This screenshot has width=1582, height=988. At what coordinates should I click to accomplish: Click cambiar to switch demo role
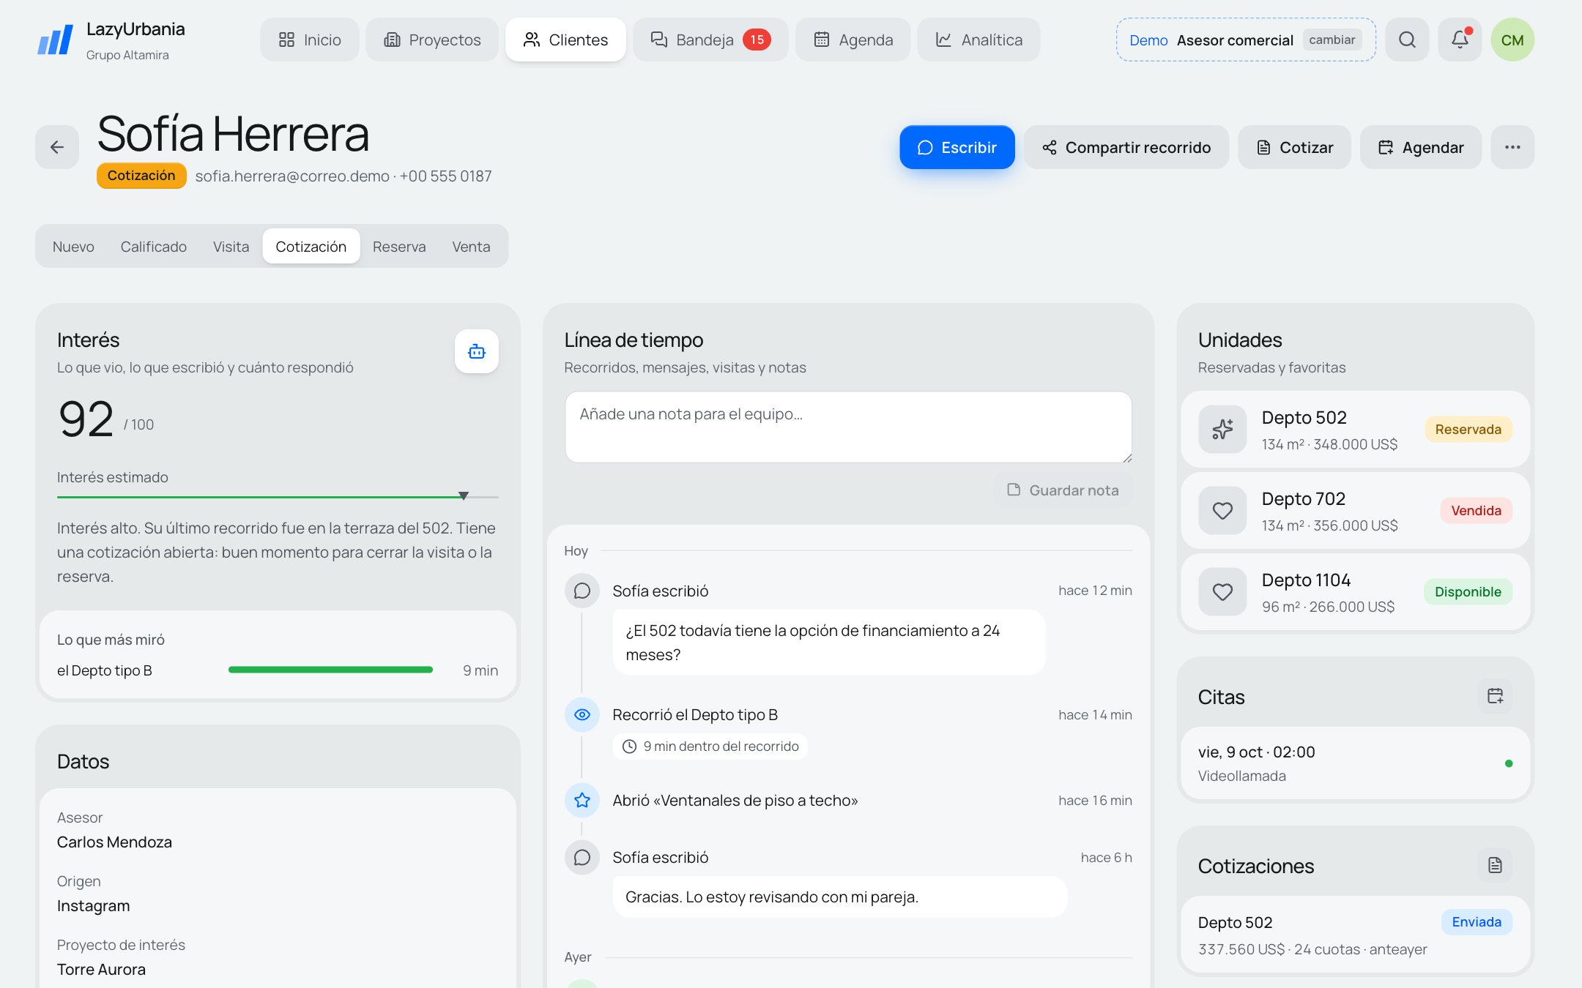click(1332, 40)
